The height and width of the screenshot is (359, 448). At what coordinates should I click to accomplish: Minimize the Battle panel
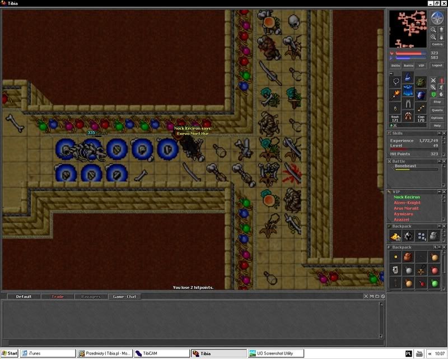pos(440,162)
